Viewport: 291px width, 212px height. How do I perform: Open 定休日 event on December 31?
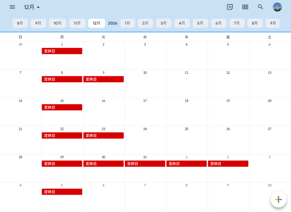point(145,164)
